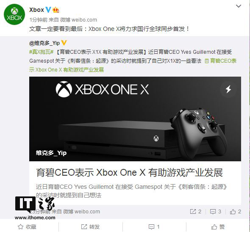Open the green 育碧CEO表示 Xbox One X article link
250x232 pixels.
pyautogui.click(x=133, y=65)
